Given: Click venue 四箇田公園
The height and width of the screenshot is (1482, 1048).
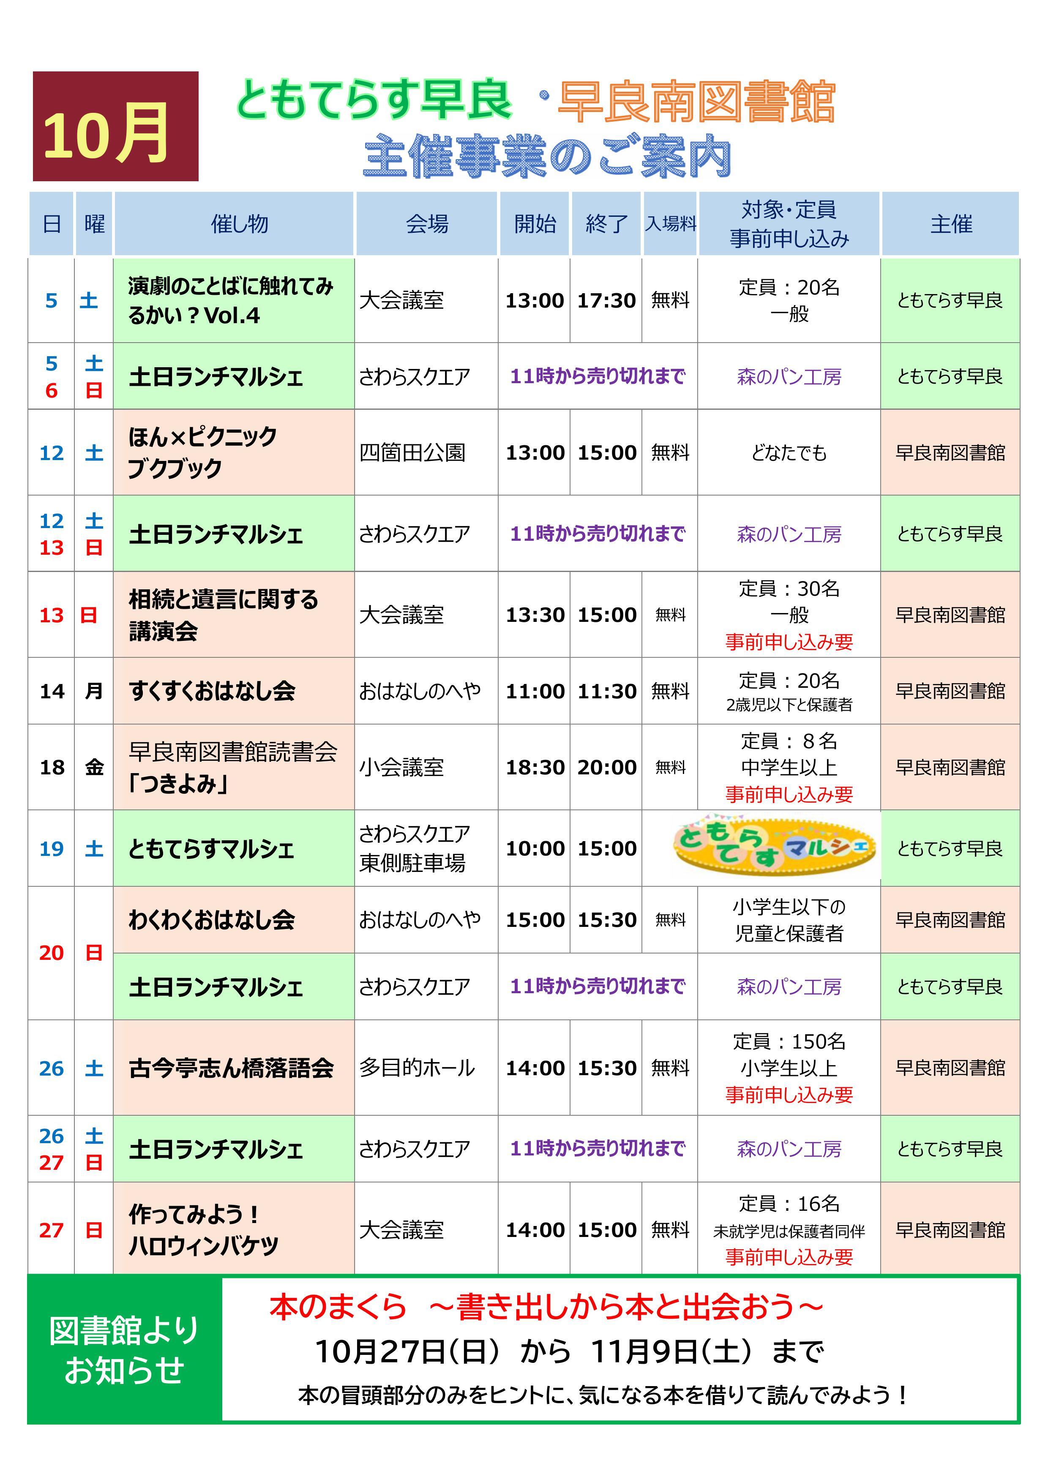Looking at the screenshot, I should tap(412, 452).
